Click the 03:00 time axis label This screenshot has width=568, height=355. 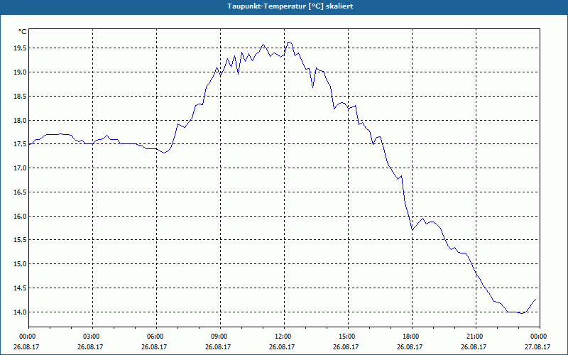93,337
